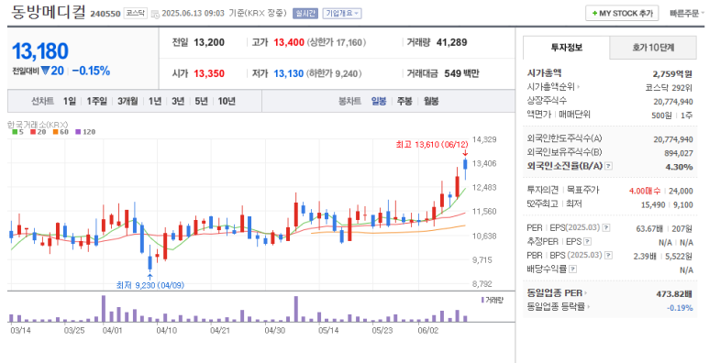Click help icon beside PBR BPS
The width and height of the screenshot is (709, 363).
click(609, 256)
